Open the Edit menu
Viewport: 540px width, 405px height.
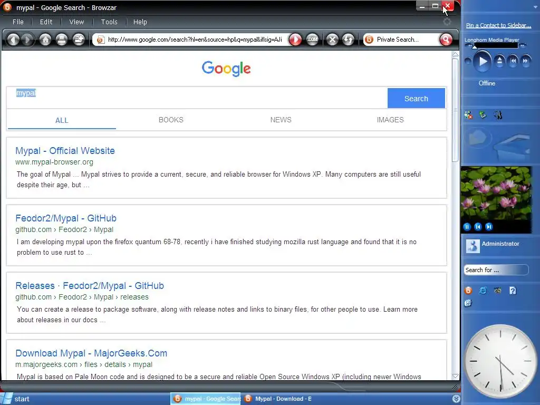pyautogui.click(x=46, y=22)
